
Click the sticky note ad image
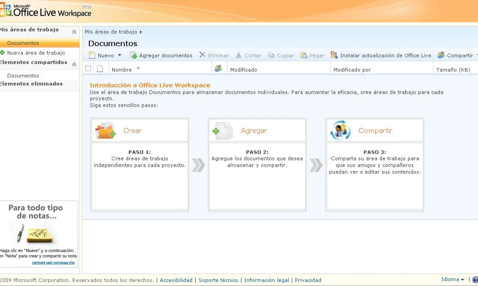click(35, 233)
